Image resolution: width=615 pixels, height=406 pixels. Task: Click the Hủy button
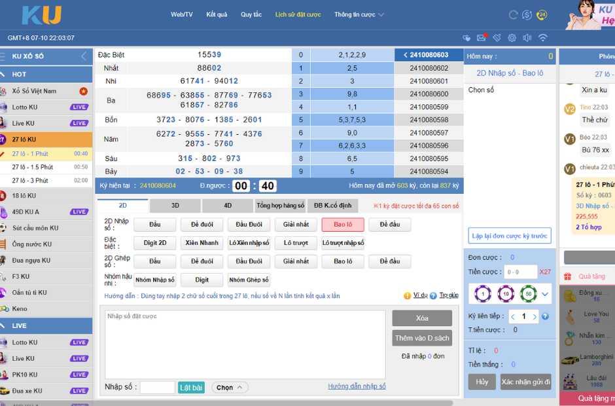[482, 382]
